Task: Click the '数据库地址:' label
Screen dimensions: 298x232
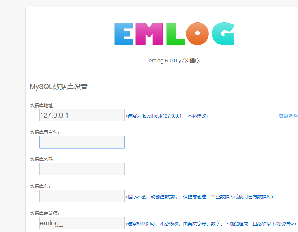Action: pyautogui.click(x=42, y=106)
